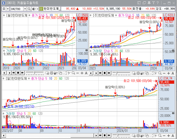Screen dimensions: 177x139
Task: Click the duplicate window icon in title bar
Action: (144, 3)
